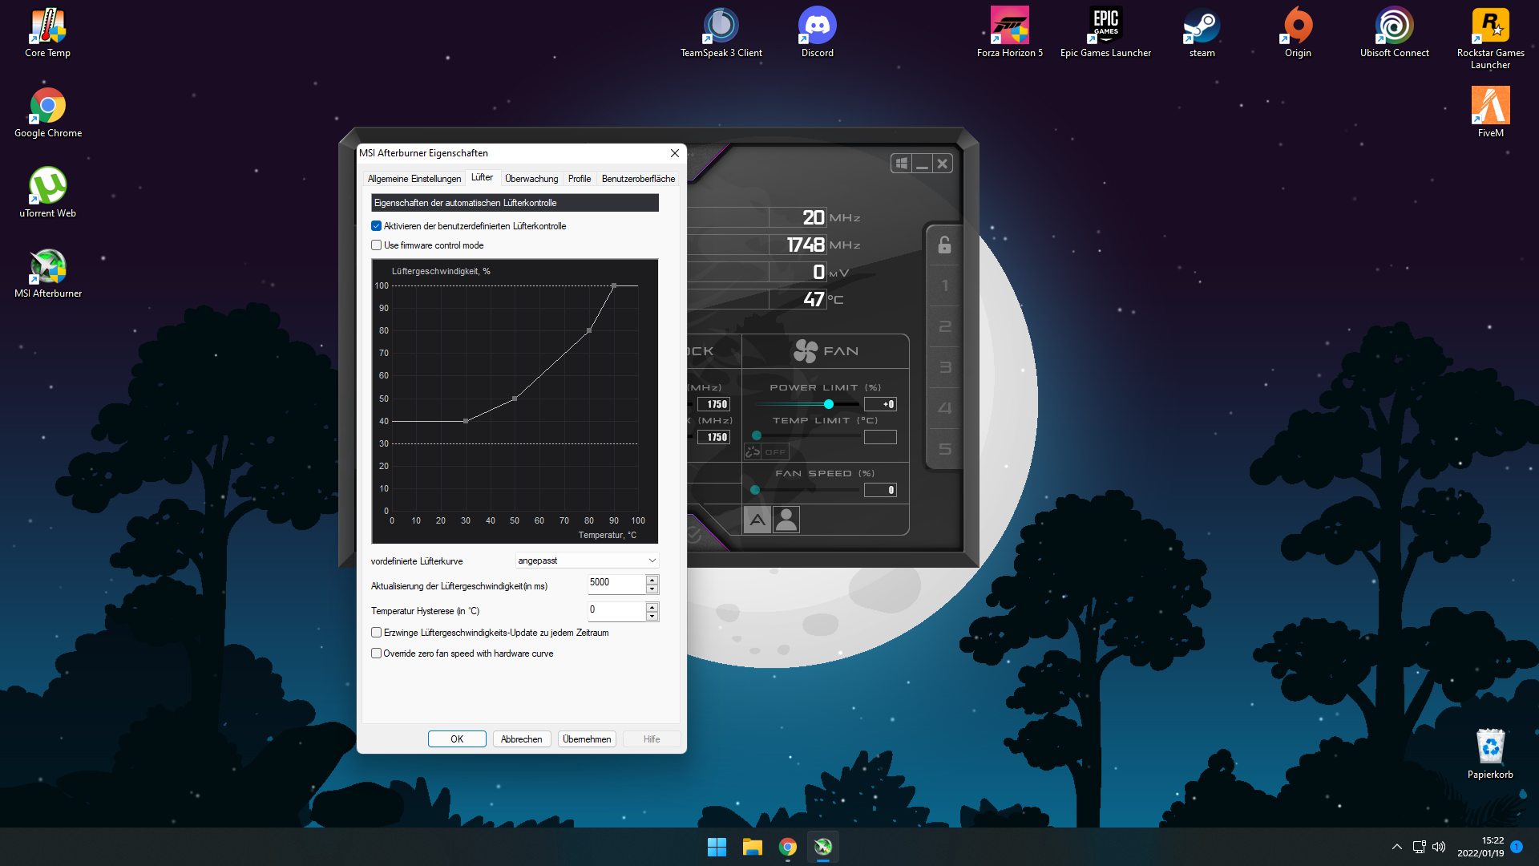The width and height of the screenshot is (1539, 866).
Task: Open the Benutzeroberfläche tab
Action: coord(638,179)
